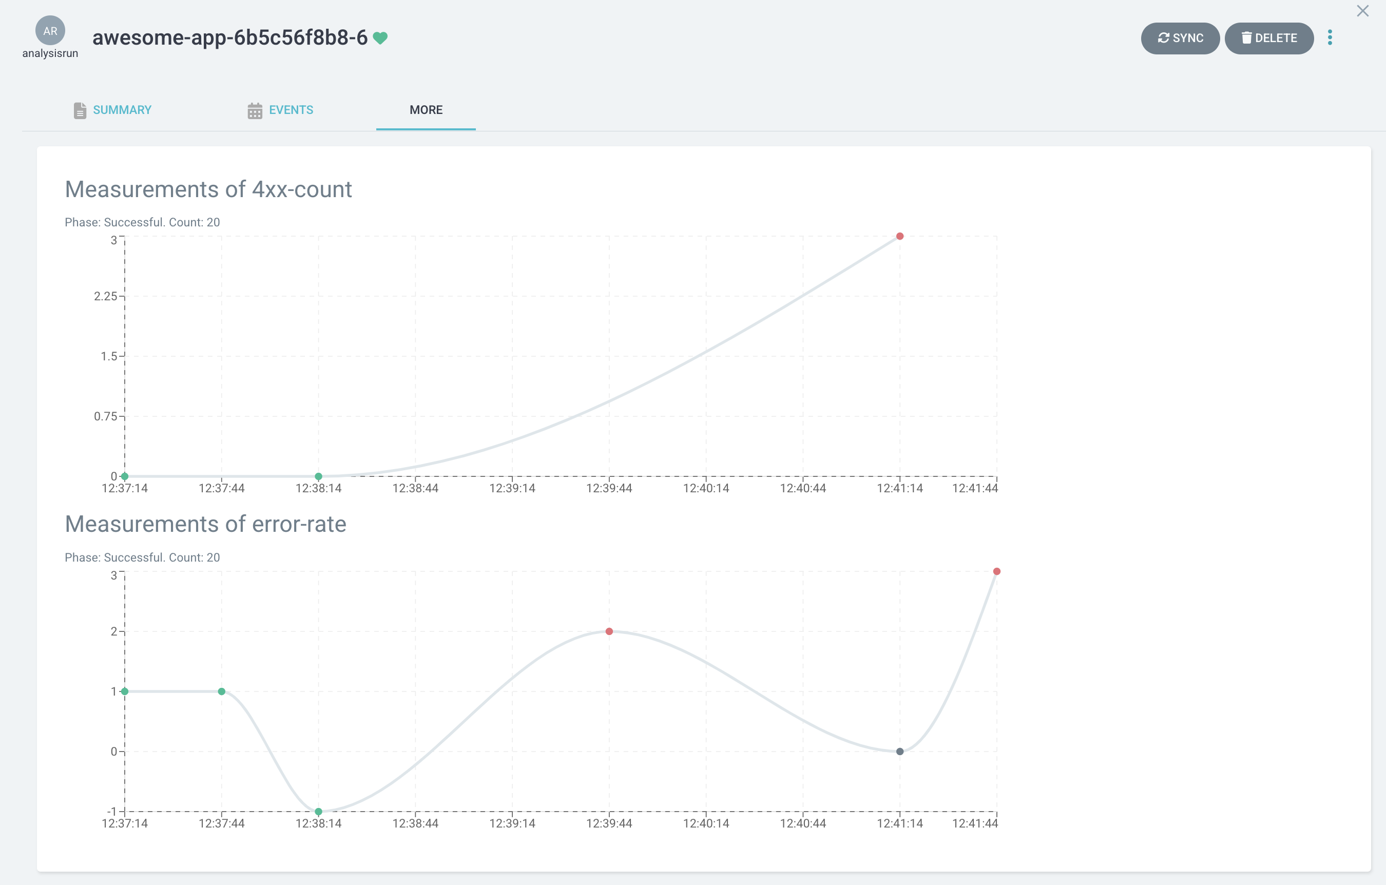Click the summary document icon

click(x=80, y=110)
